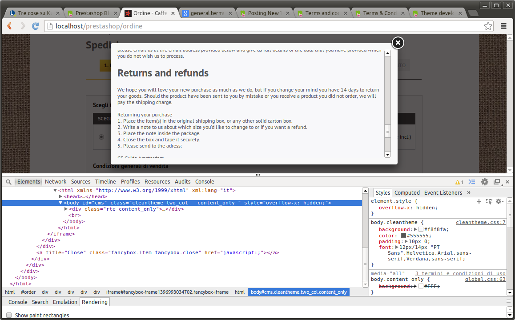Screen dimensions: 515x320
Task: Select #order in the breadcrumb bar
Action: (x=28, y=292)
